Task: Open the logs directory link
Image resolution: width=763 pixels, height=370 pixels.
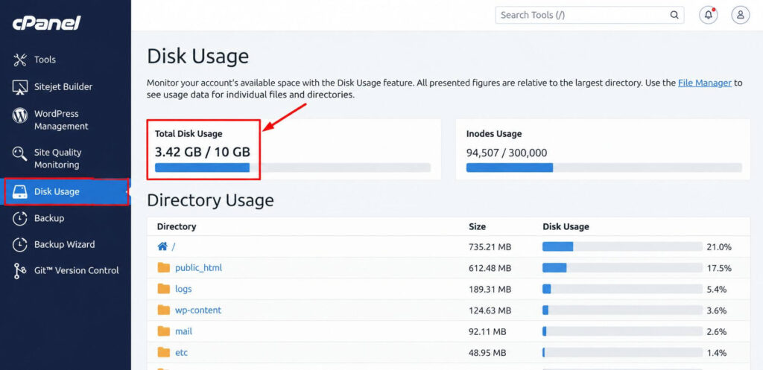Action: 183,289
